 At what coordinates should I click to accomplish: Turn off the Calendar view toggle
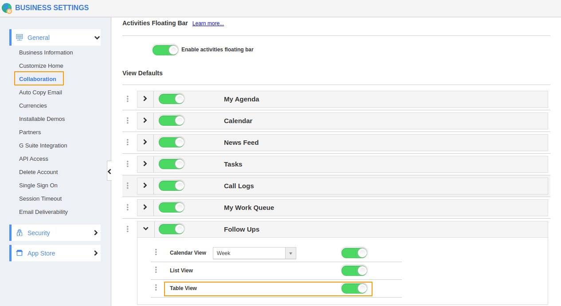pos(171,120)
